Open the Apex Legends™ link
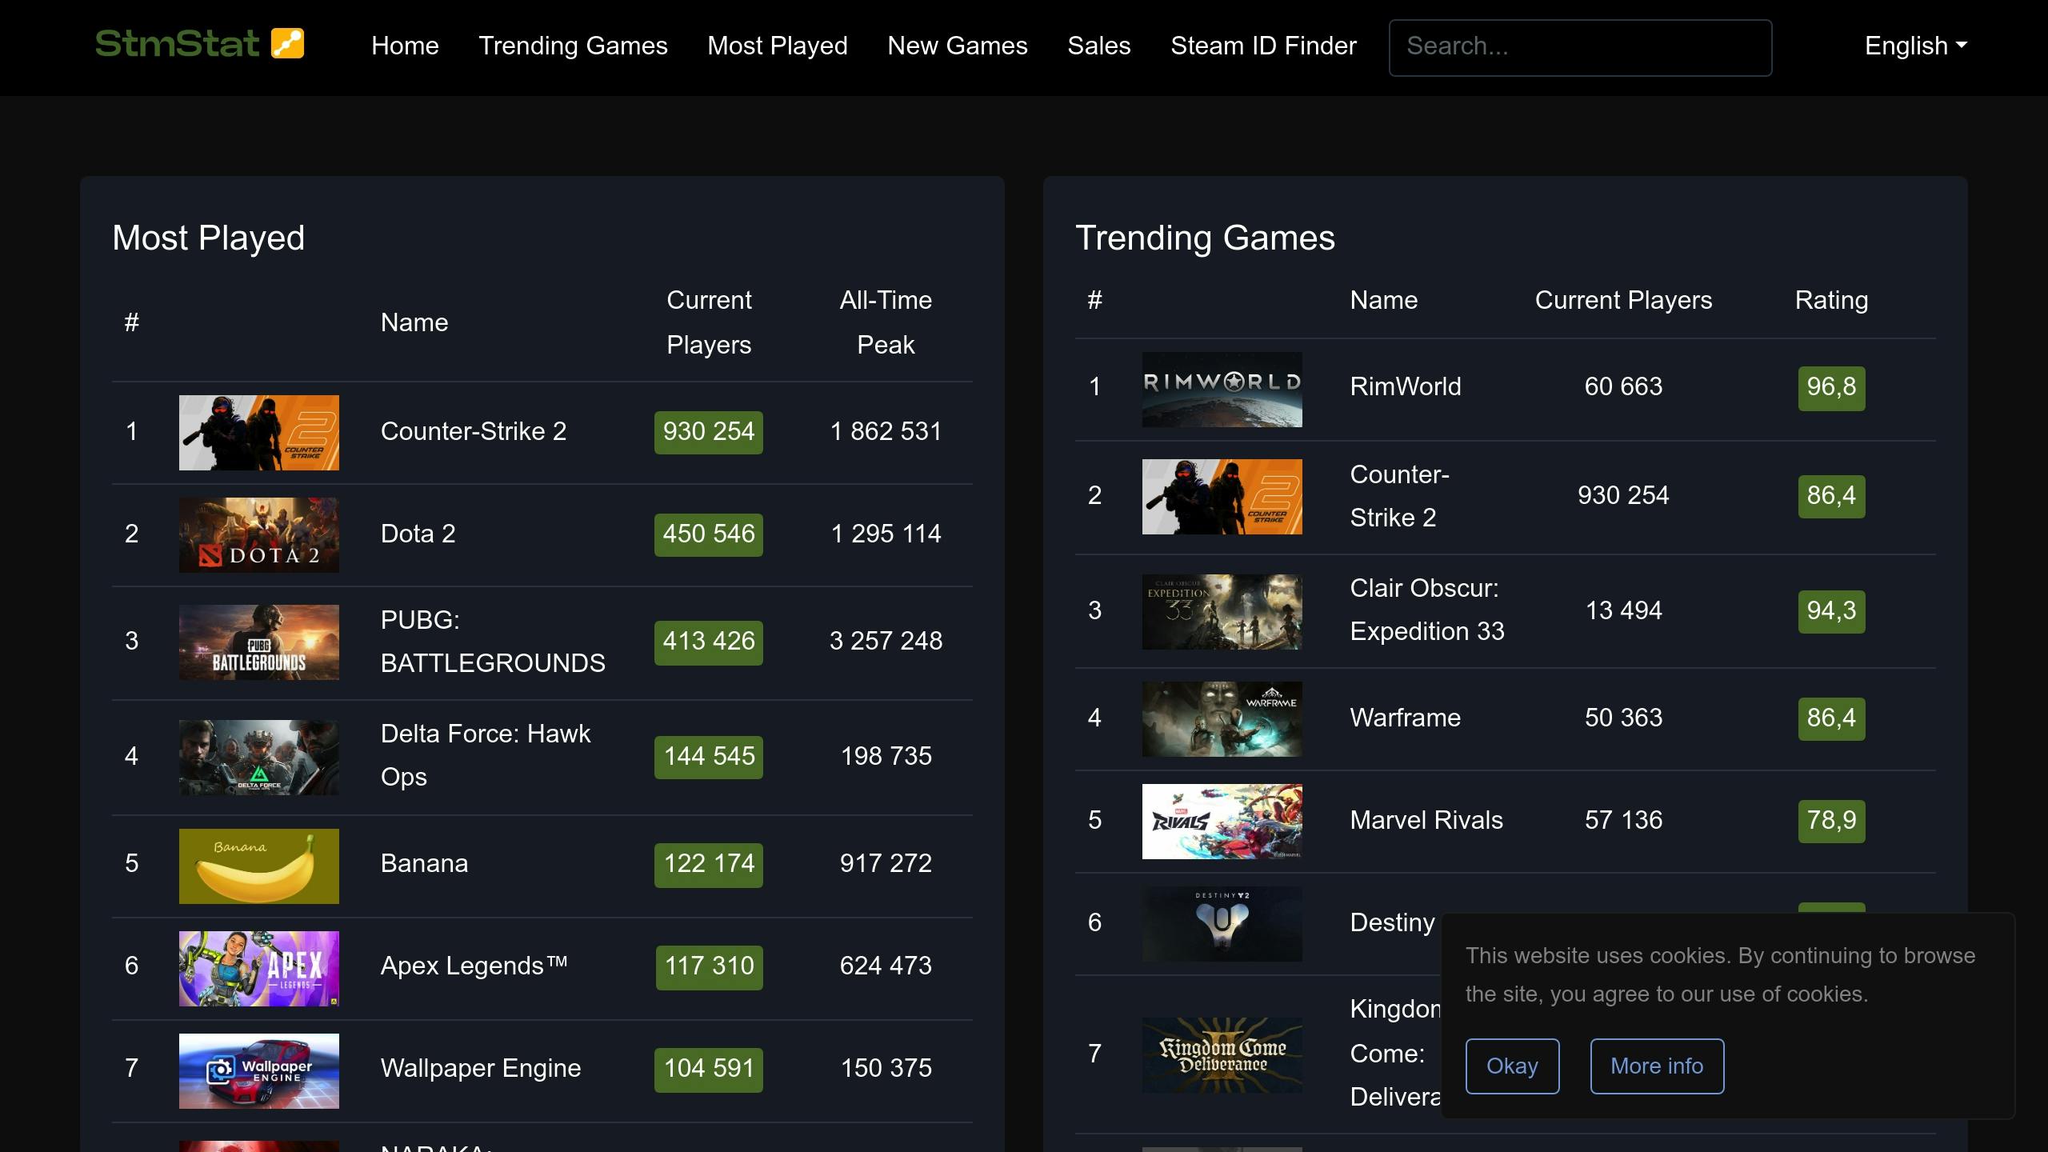This screenshot has height=1152, width=2048. 474,966
